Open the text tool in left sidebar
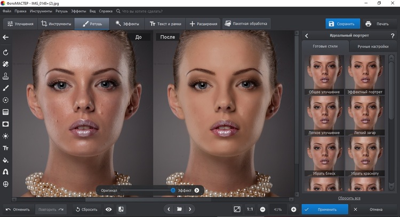Screen dimensions: 400x217 [x=6, y=148]
